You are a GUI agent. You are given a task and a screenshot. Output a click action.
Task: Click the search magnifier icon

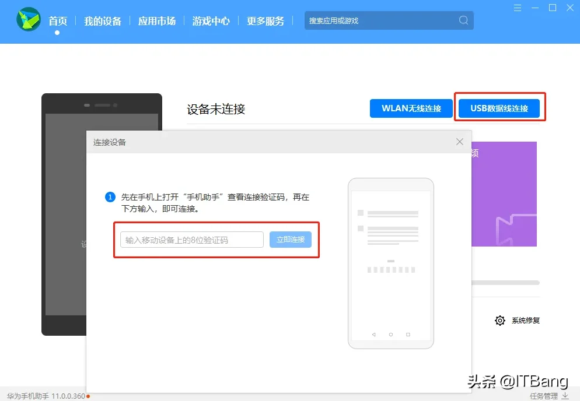coord(463,20)
